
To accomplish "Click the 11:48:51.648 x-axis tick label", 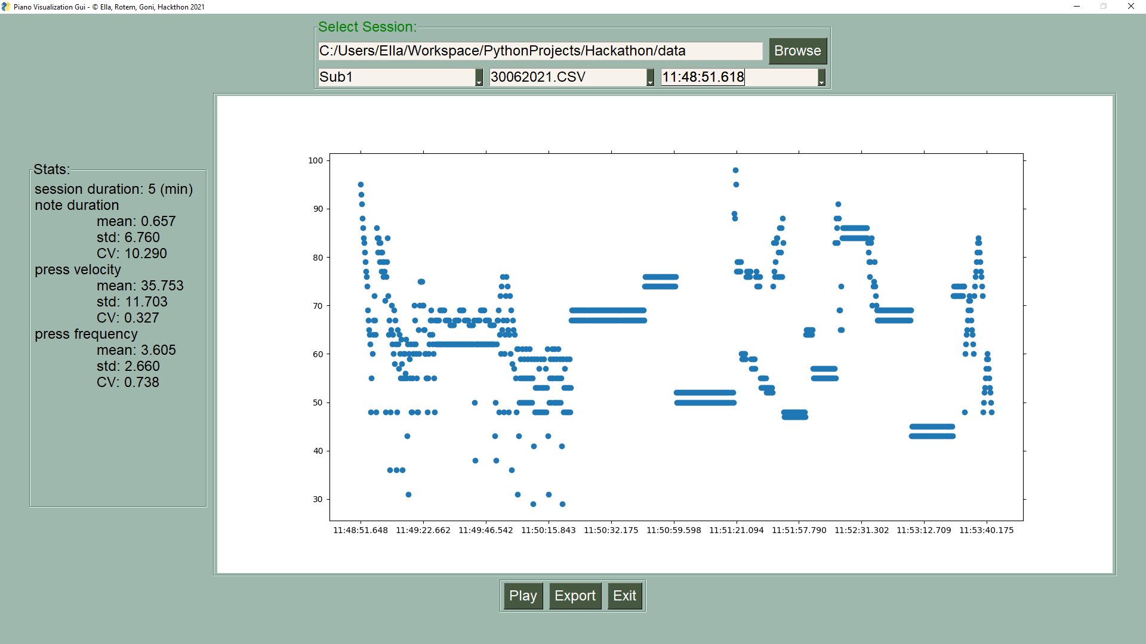I will coord(361,530).
